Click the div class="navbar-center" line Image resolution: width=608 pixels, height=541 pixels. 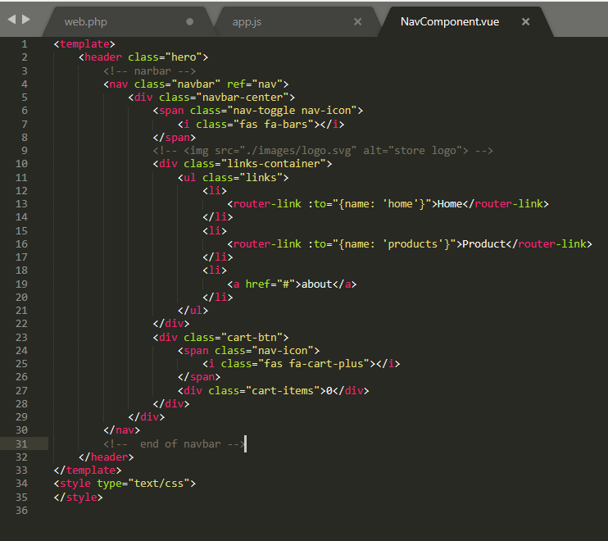[x=211, y=98]
